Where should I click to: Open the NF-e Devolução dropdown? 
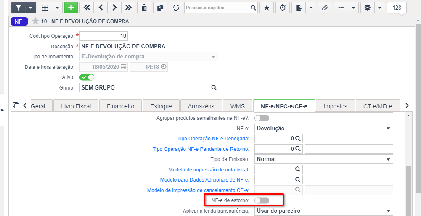(x=323, y=128)
